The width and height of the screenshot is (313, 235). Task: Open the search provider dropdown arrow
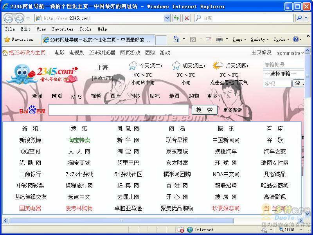(306, 18)
